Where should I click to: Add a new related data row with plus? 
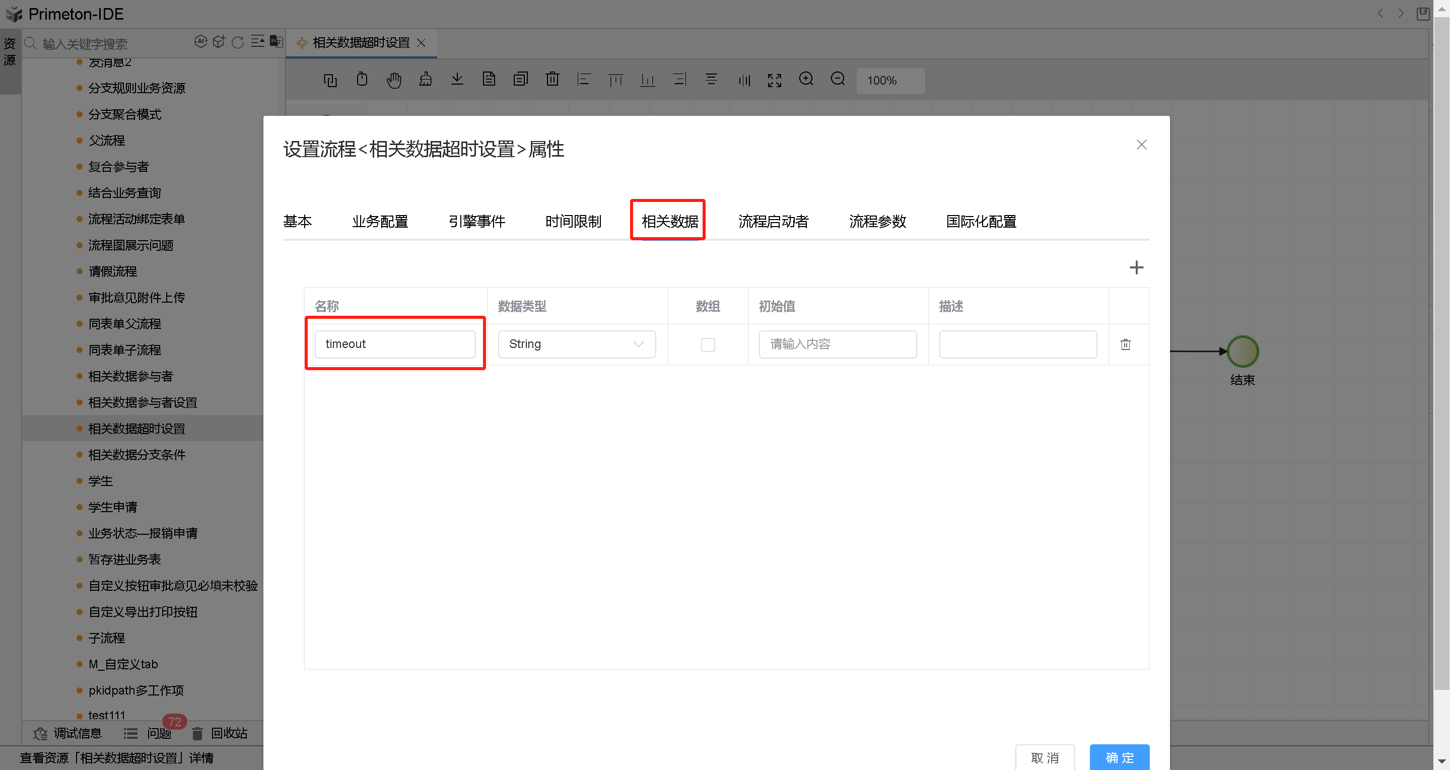pos(1136,267)
